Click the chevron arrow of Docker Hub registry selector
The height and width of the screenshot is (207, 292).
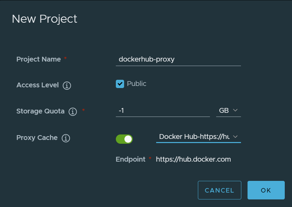(x=235, y=137)
